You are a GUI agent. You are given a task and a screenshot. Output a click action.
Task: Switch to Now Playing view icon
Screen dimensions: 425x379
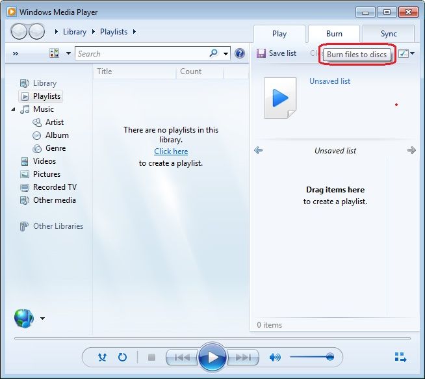coord(400,357)
